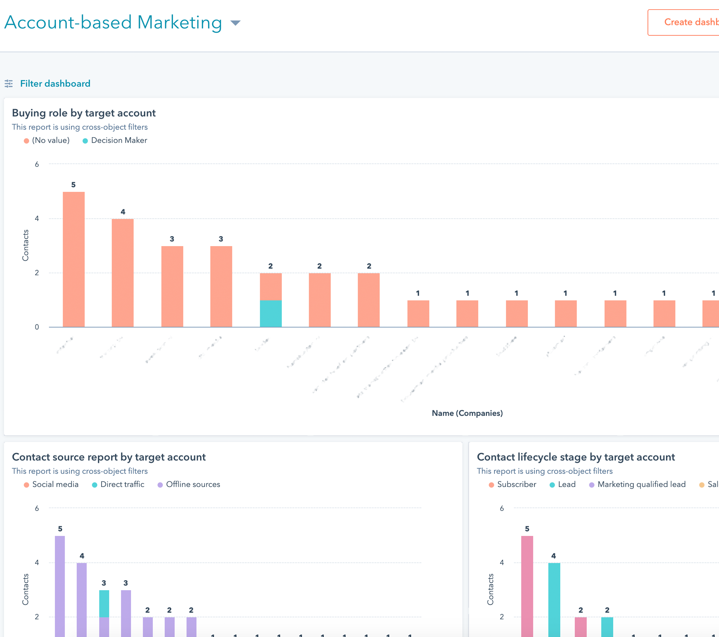Click the 5-contact bar in Buying role chart
The height and width of the screenshot is (637, 719).
click(x=74, y=259)
